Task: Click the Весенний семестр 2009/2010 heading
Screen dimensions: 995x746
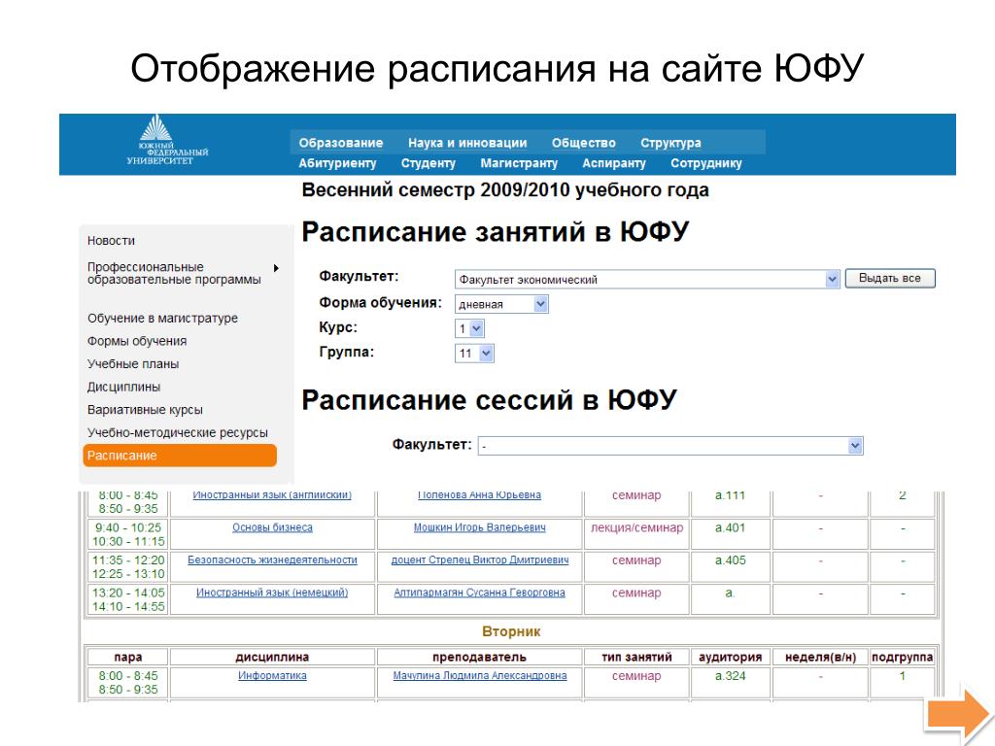Action: (505, 190)
